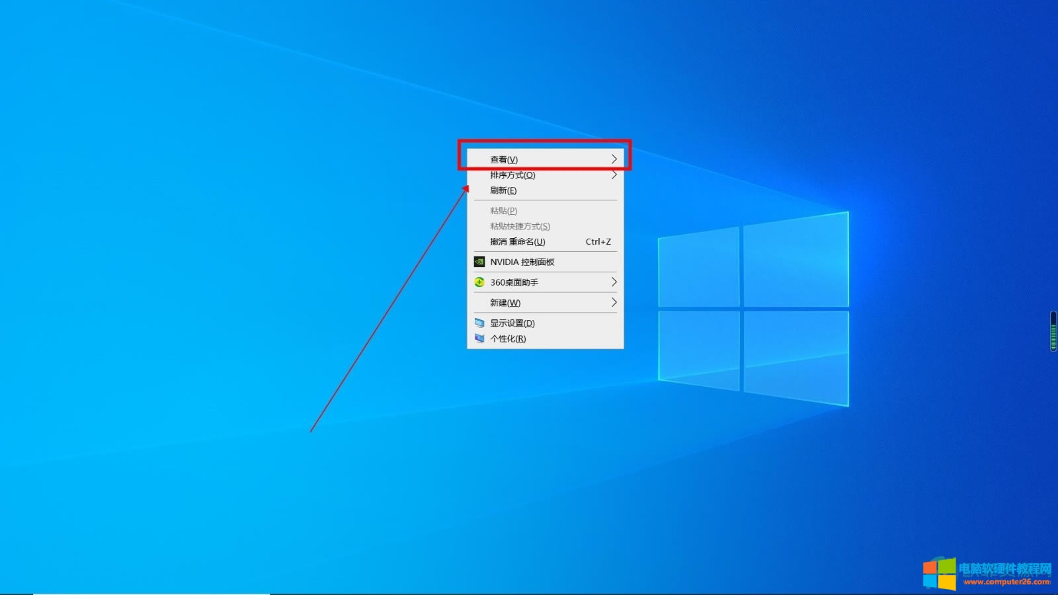Click the monitor icon beside 显示设置
This screenshot has width=1058, height=595.
tap(479, 323)
